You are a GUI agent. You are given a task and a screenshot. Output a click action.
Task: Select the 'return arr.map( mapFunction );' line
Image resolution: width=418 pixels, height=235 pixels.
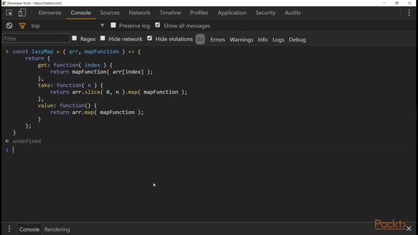click(x=97, y=112)
